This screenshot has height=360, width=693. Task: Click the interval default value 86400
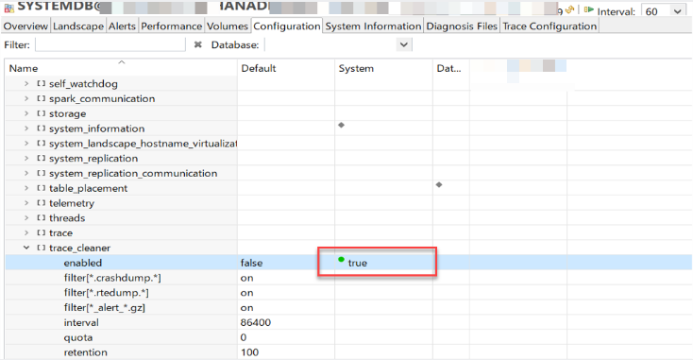point(256,322)
